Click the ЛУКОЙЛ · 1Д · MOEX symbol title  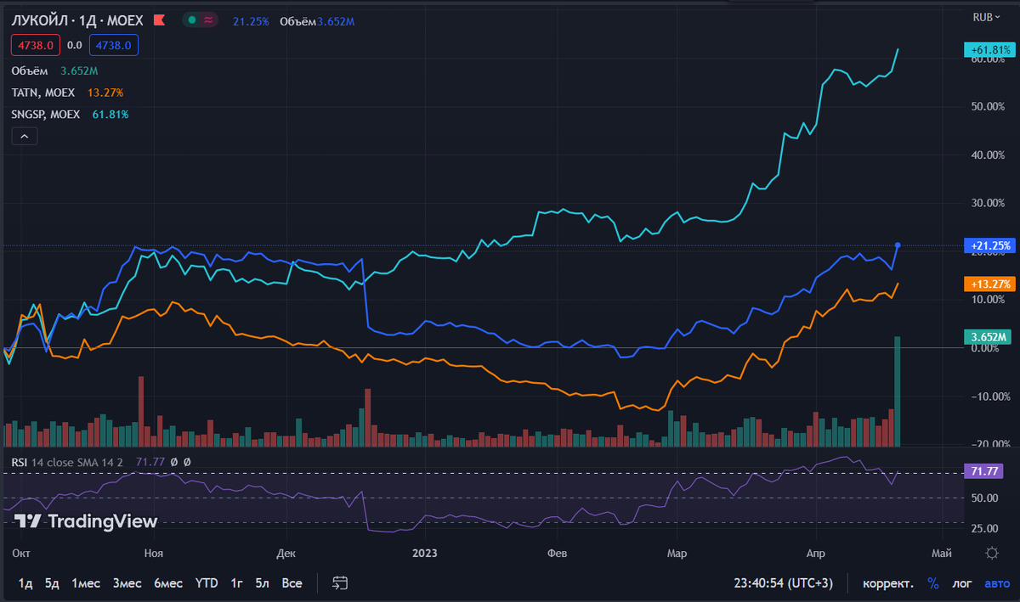(78, 20)
